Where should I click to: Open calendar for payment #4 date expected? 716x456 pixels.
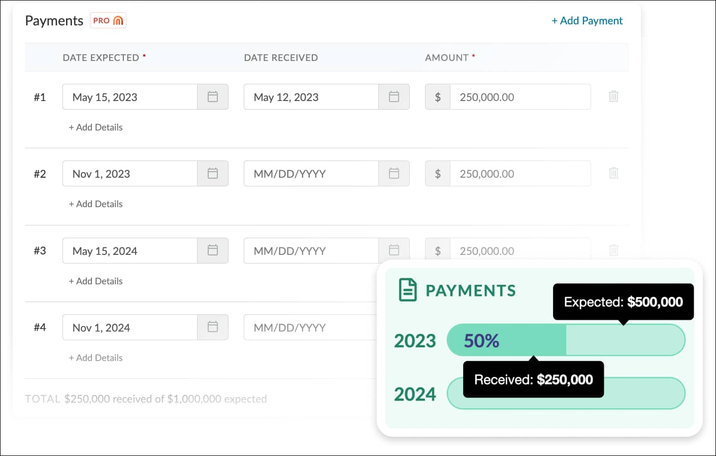tap(213, 327)
